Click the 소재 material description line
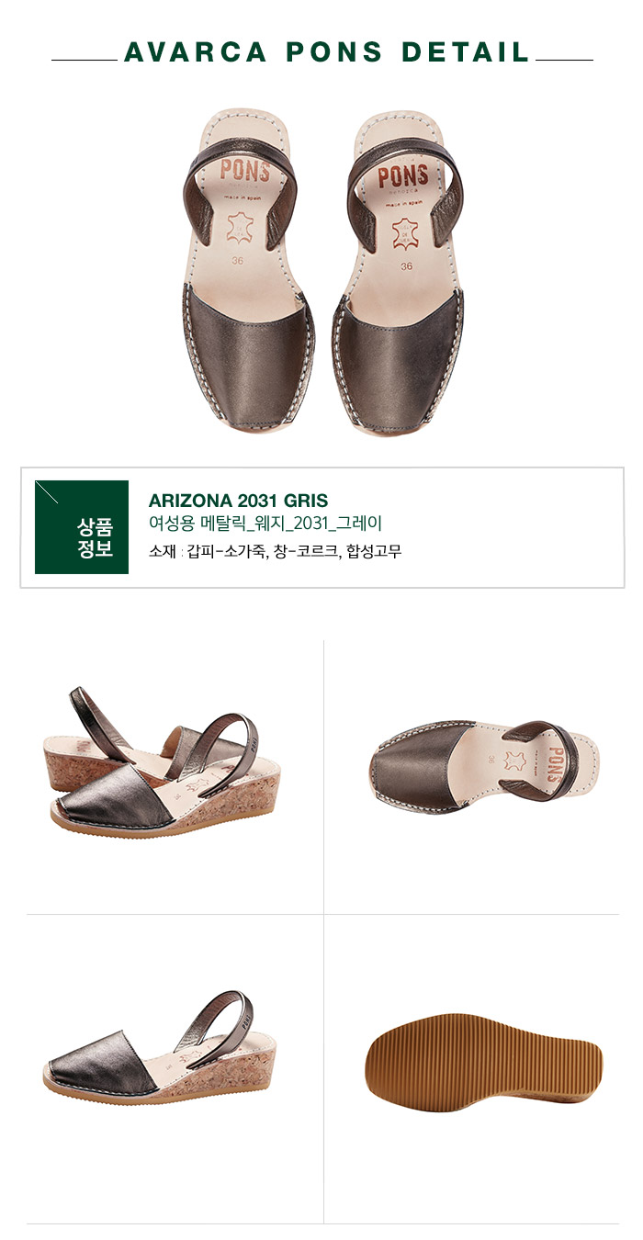Screen dimensions: 643x1240 tap(275, 551)
